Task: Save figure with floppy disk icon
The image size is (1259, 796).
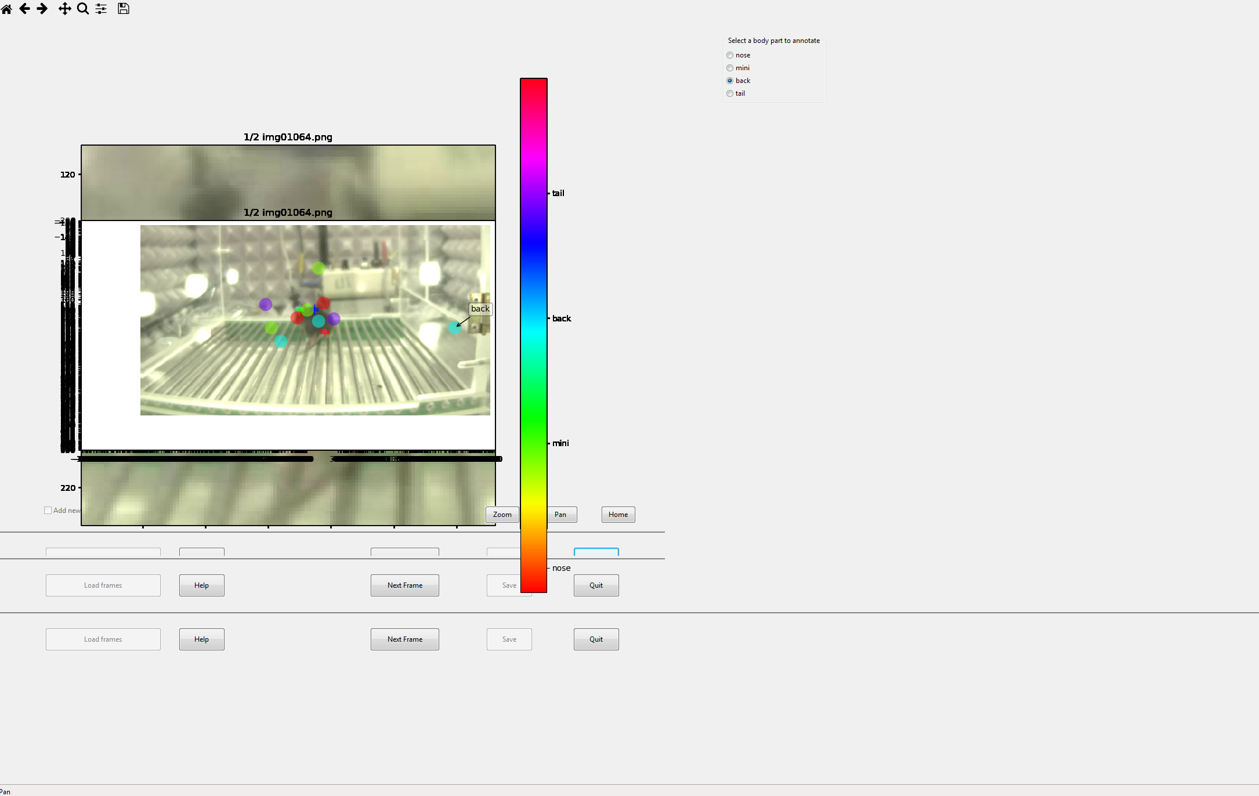Action: [x=124, y=9]
